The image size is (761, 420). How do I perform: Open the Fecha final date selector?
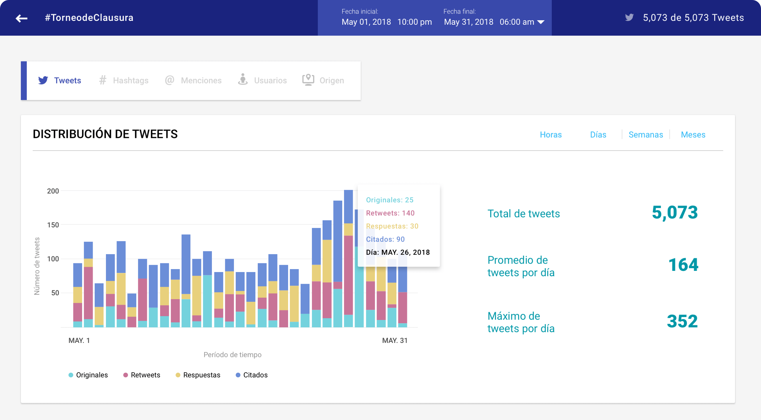[468, 22]
